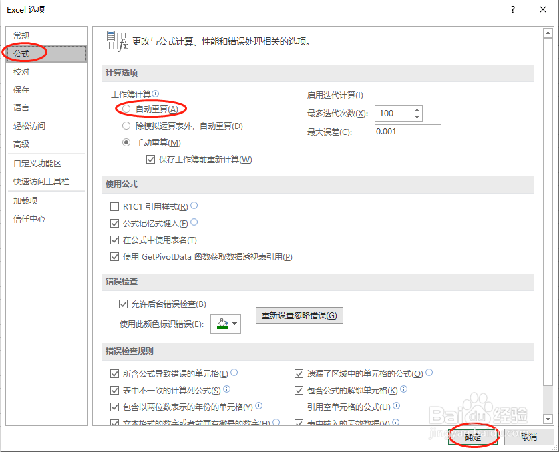The image size is (559, 452).
Task: Close the Excel 选项 dialog
Action: pos(543,9)
